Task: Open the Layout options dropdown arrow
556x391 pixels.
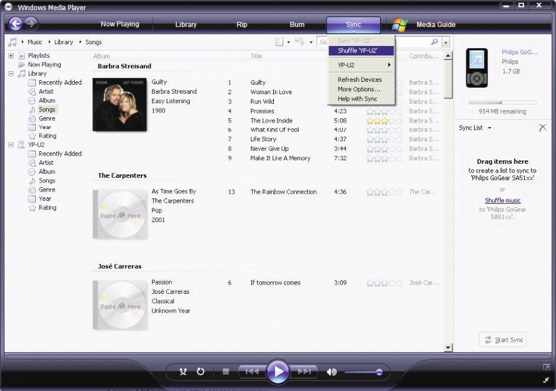Action: pos(288,42)
